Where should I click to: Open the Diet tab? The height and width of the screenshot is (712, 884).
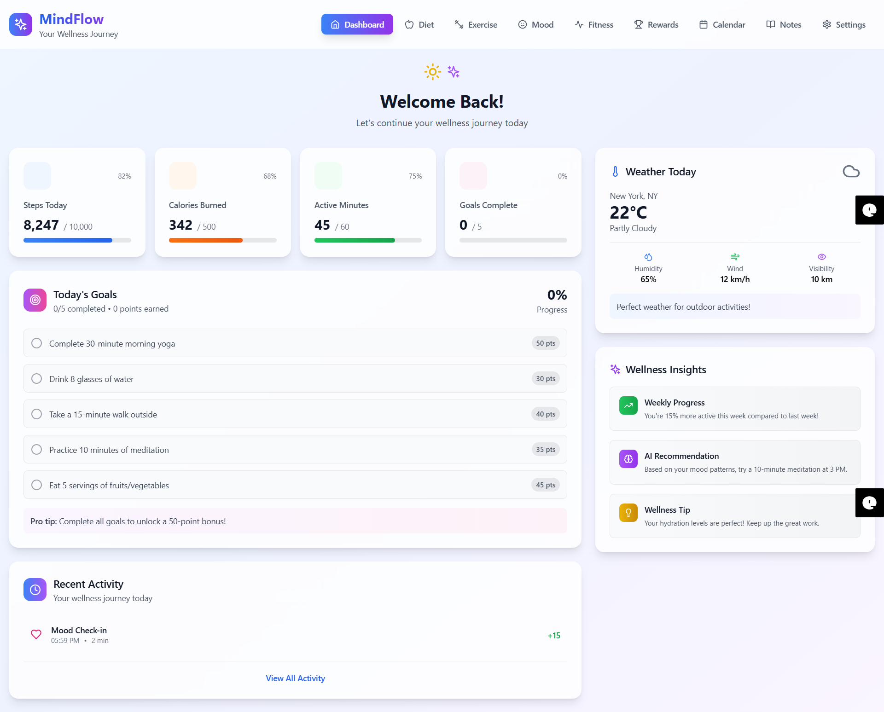(419, 25)
